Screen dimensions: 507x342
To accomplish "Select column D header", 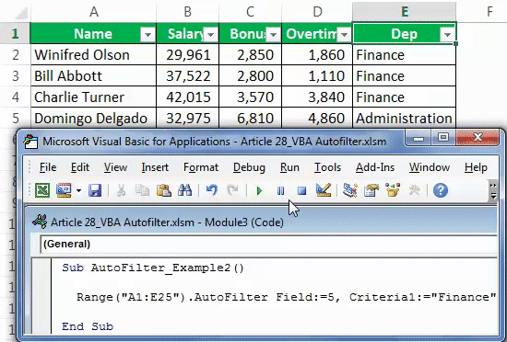I will click(x=317, y=11).
